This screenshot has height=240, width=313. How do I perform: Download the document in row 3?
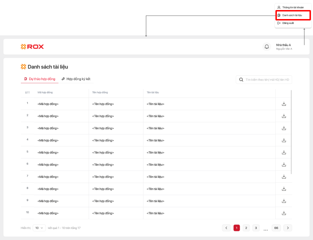click(x=284, y=128)
